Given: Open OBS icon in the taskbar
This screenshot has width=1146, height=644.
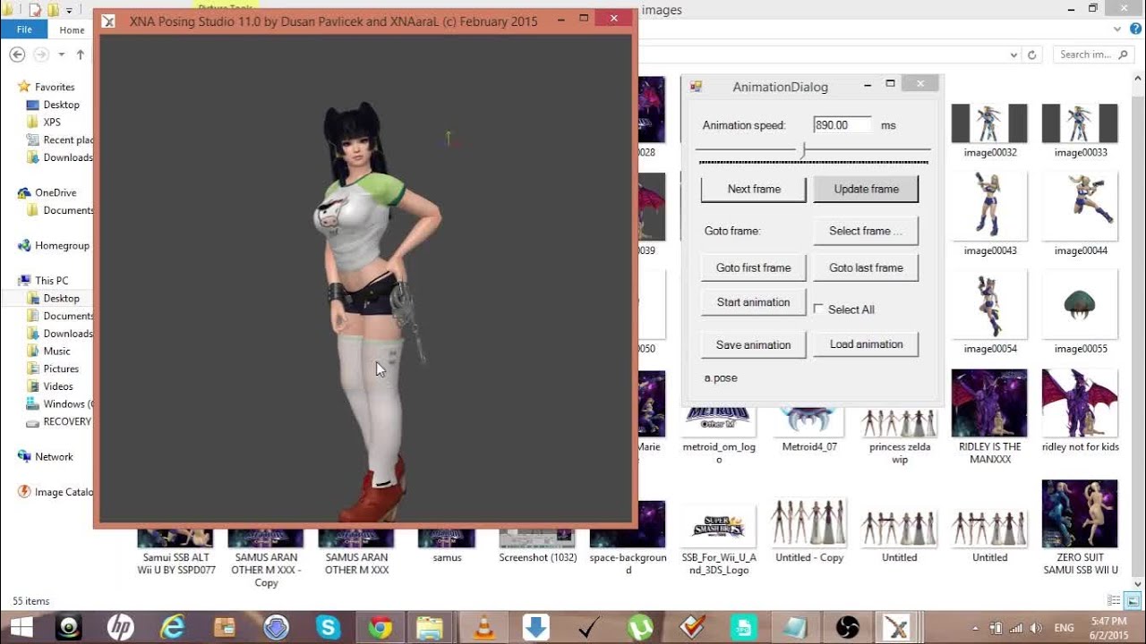Looking at the screenshot, I should pos(846,627).
